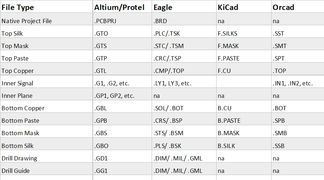Click the .PCBPRJ cell
324x180 pixels.
coord(106,21)
